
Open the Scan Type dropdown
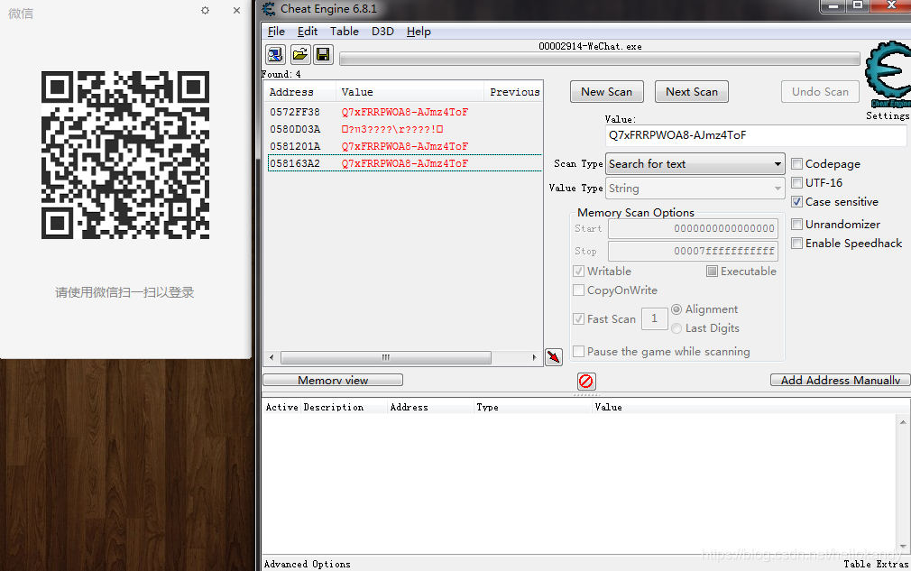pyautogui.click(x=695, y=164)
